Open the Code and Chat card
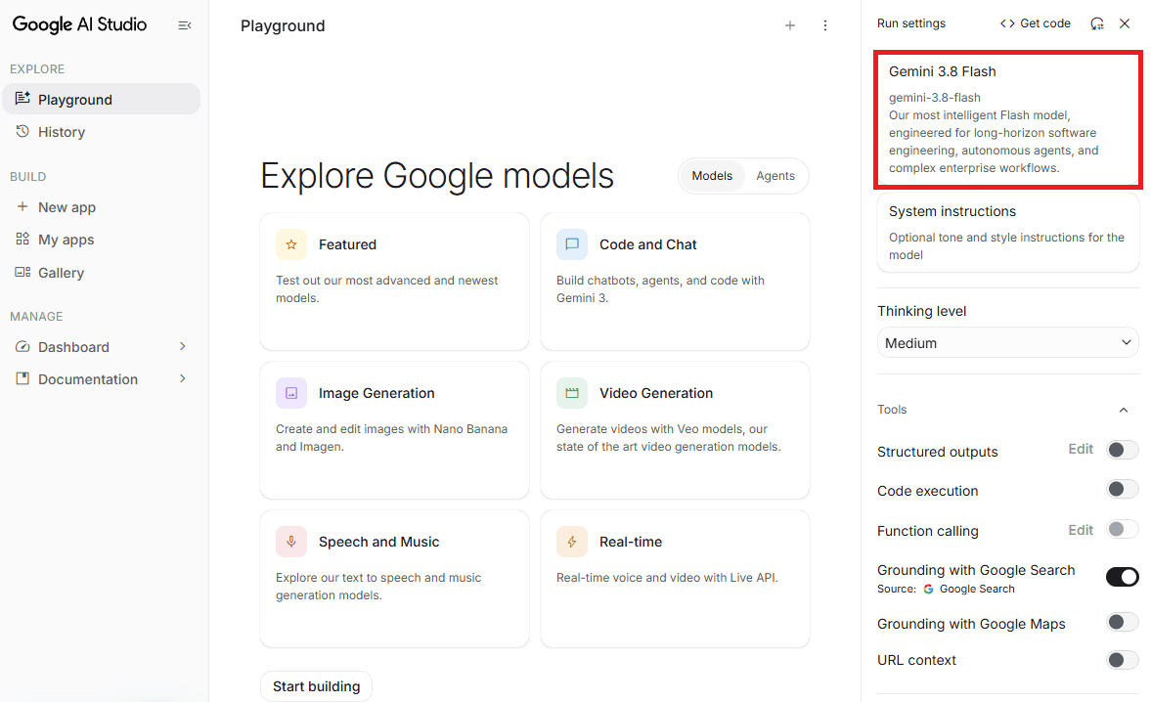The height and width of the screenshot is (702, 1151). [675, 282]
